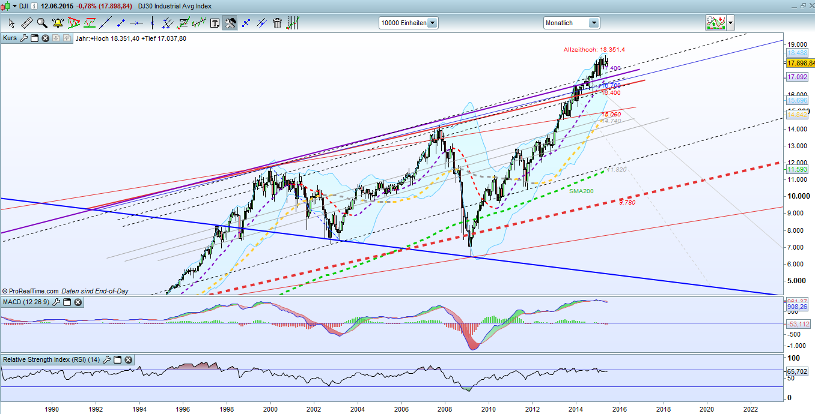Image resolution: width=815 pixels, height=414 pixels.
Task: Select the blue crossed line tool
Action: [x=261, y=23]
